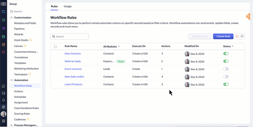
Task: Click the Create Rule button
Action: [223, 36]
